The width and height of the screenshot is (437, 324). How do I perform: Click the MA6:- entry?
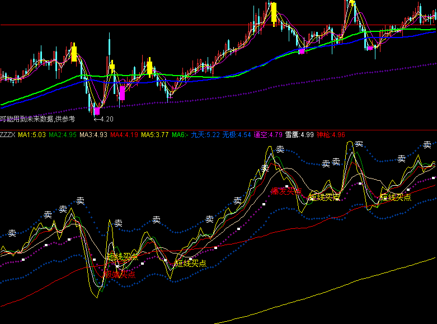click(x=180, y=135)
